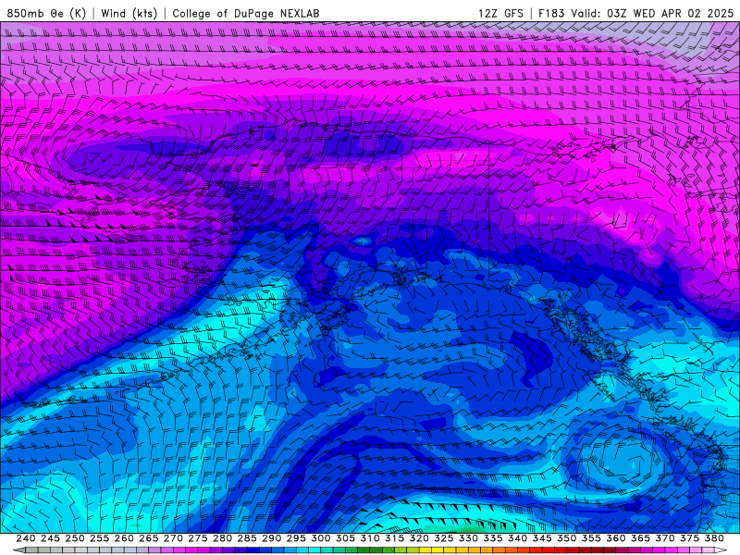Click the 335 colorbar value

tap(493, 538)
